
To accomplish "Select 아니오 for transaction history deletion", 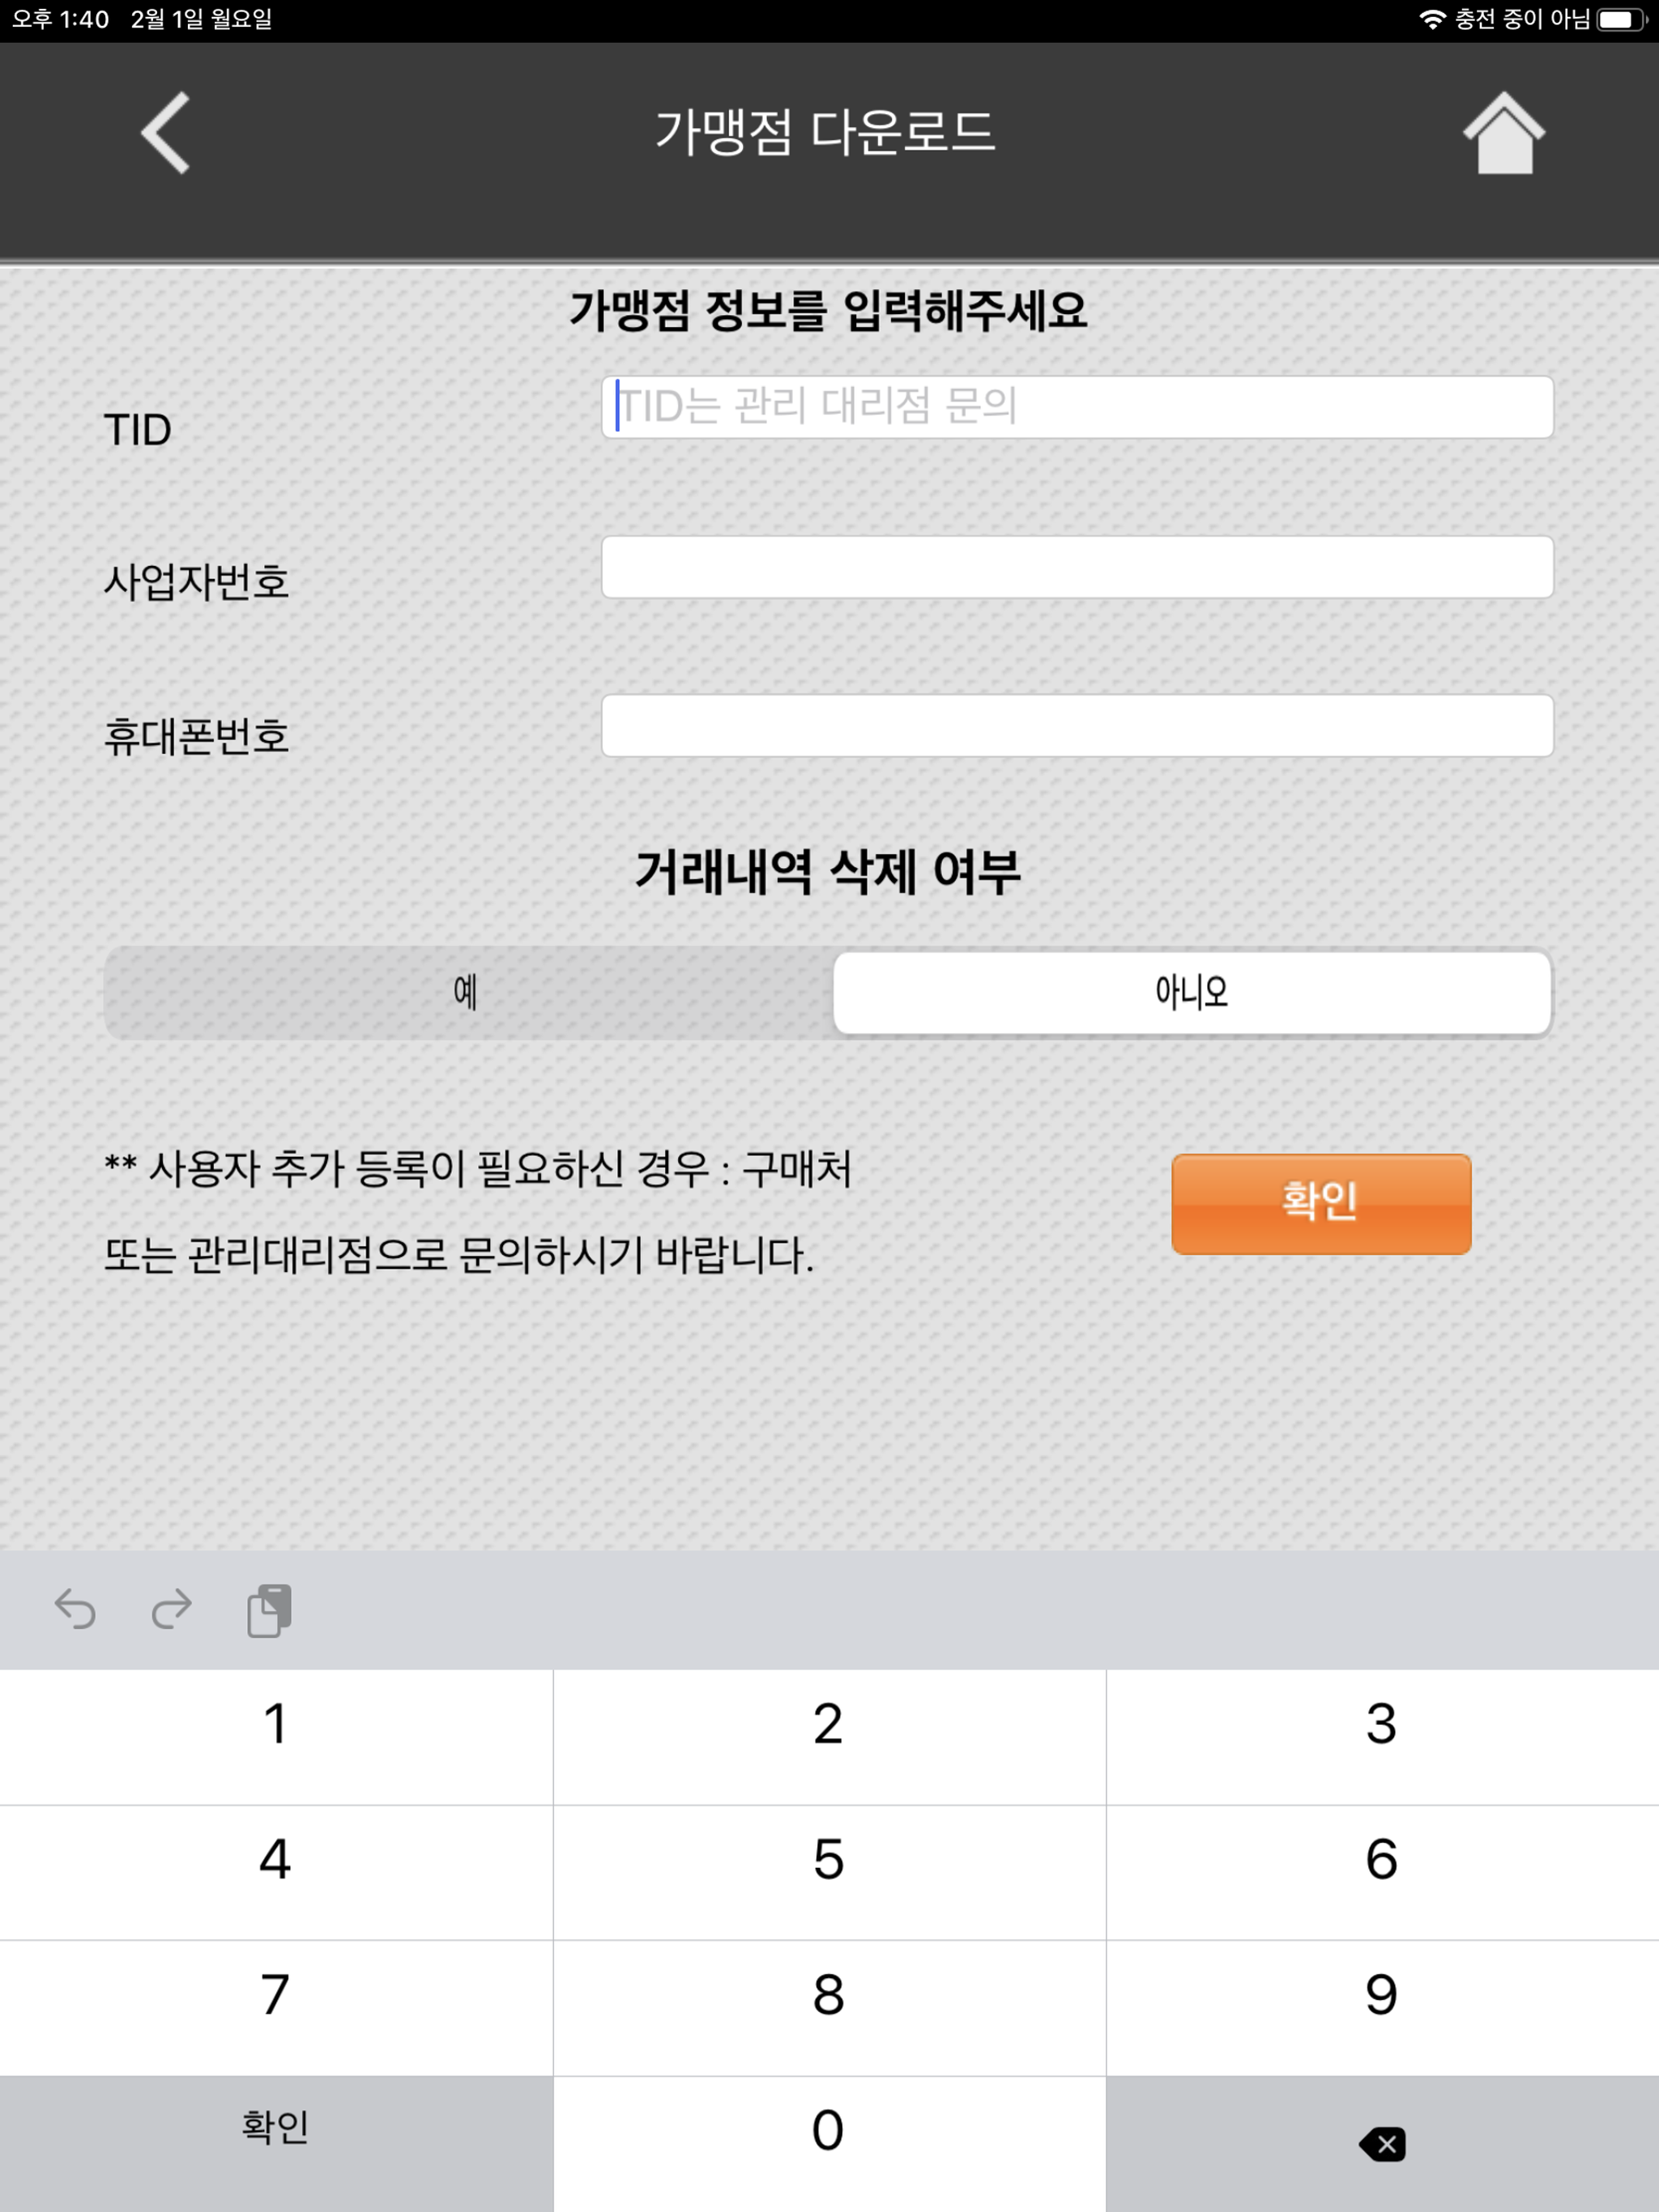I will [1191, 992].
